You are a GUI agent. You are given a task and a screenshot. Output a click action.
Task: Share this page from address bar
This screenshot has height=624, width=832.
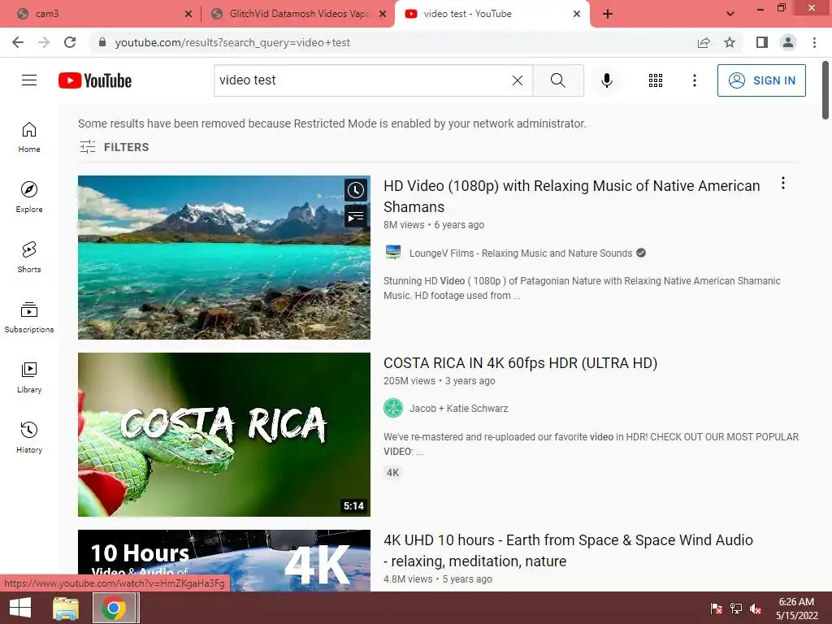pos(704,42)
